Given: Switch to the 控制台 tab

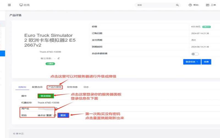Looking at the screenshot, I should click(22, 87).
